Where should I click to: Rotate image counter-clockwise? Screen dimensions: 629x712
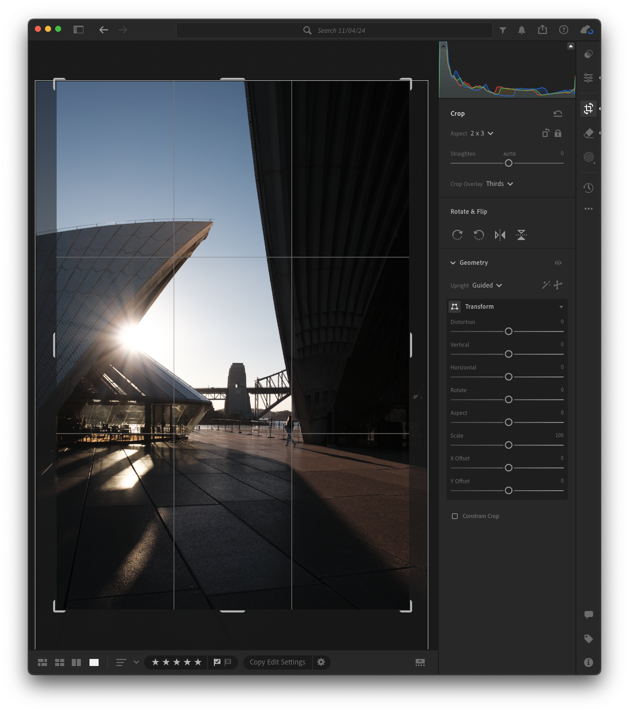coord(479,235)
